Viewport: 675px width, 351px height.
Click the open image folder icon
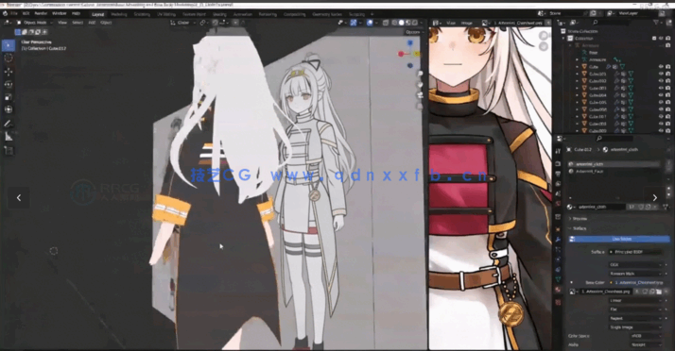click(659, 292)
